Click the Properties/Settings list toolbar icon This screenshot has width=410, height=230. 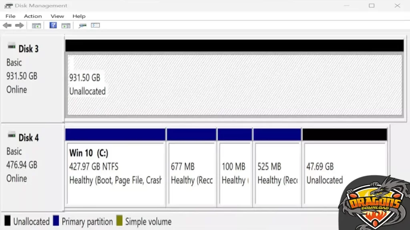pyautogui.click(x=95, y=26)
